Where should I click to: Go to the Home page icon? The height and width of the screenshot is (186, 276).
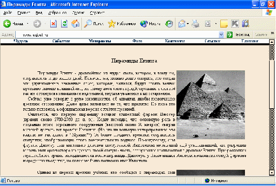tap(75, 24)
